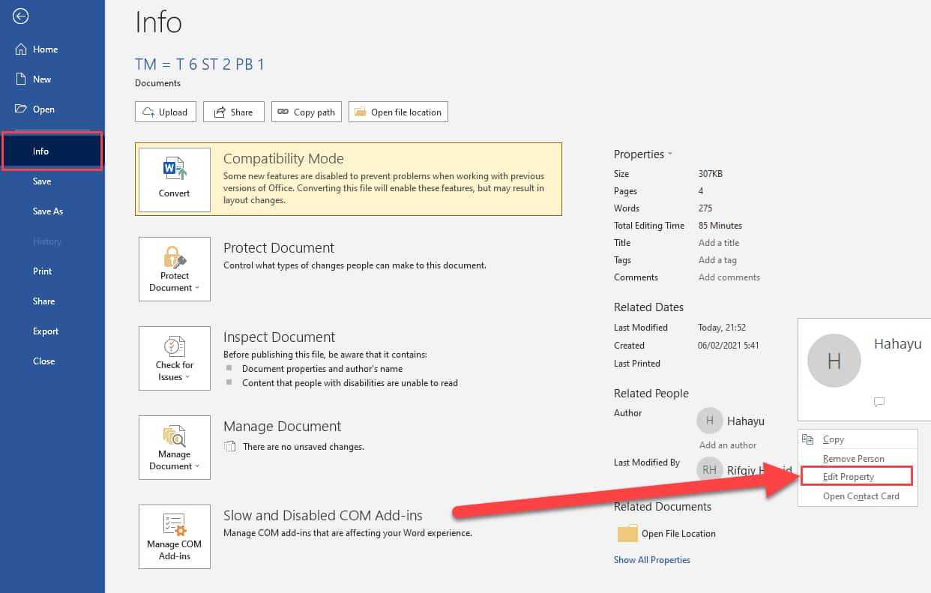The width and height of the screenshot is (931, 593).
Task: Open the Save As tab
Action: [x=48, y=211]
